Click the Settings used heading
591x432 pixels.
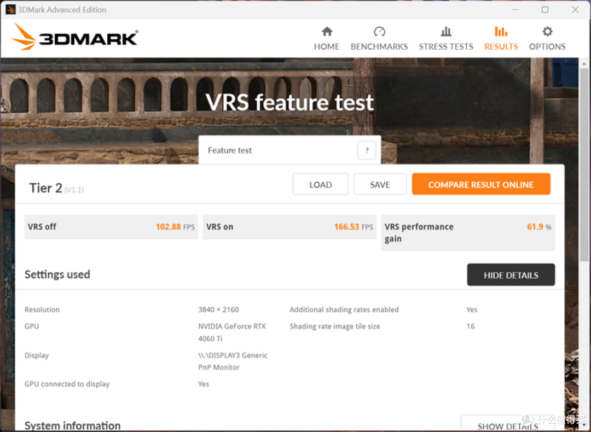(x=57, y=275)
